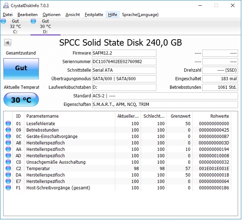The height and width of the screenshot is (220, 242).
Task: Click the blue Gut health status button
Action: tap(21, 69)
